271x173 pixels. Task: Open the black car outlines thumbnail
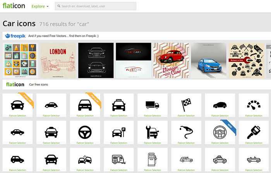tap(96, 60)
